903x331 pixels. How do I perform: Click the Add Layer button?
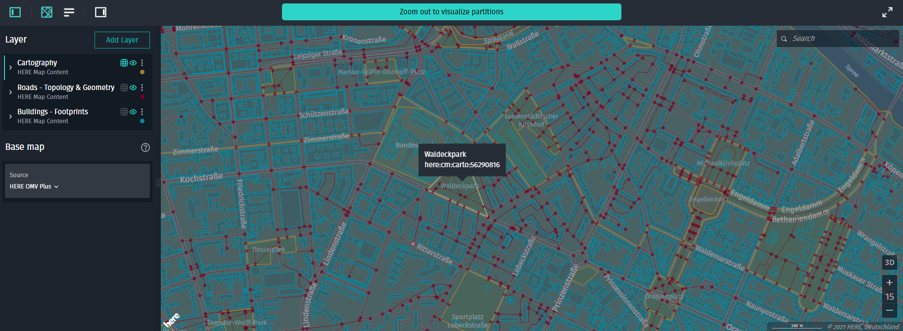[x=122, y=40]
